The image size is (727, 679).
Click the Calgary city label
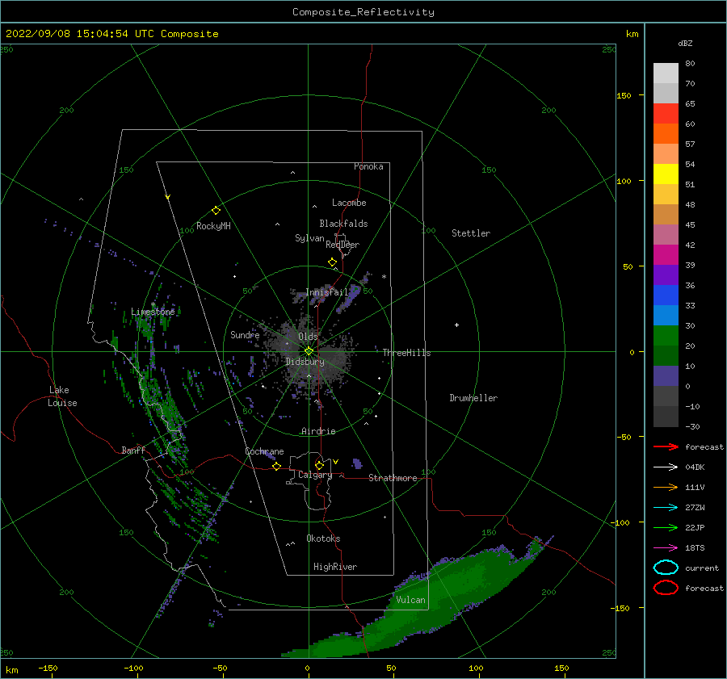[x=315, y=475]
